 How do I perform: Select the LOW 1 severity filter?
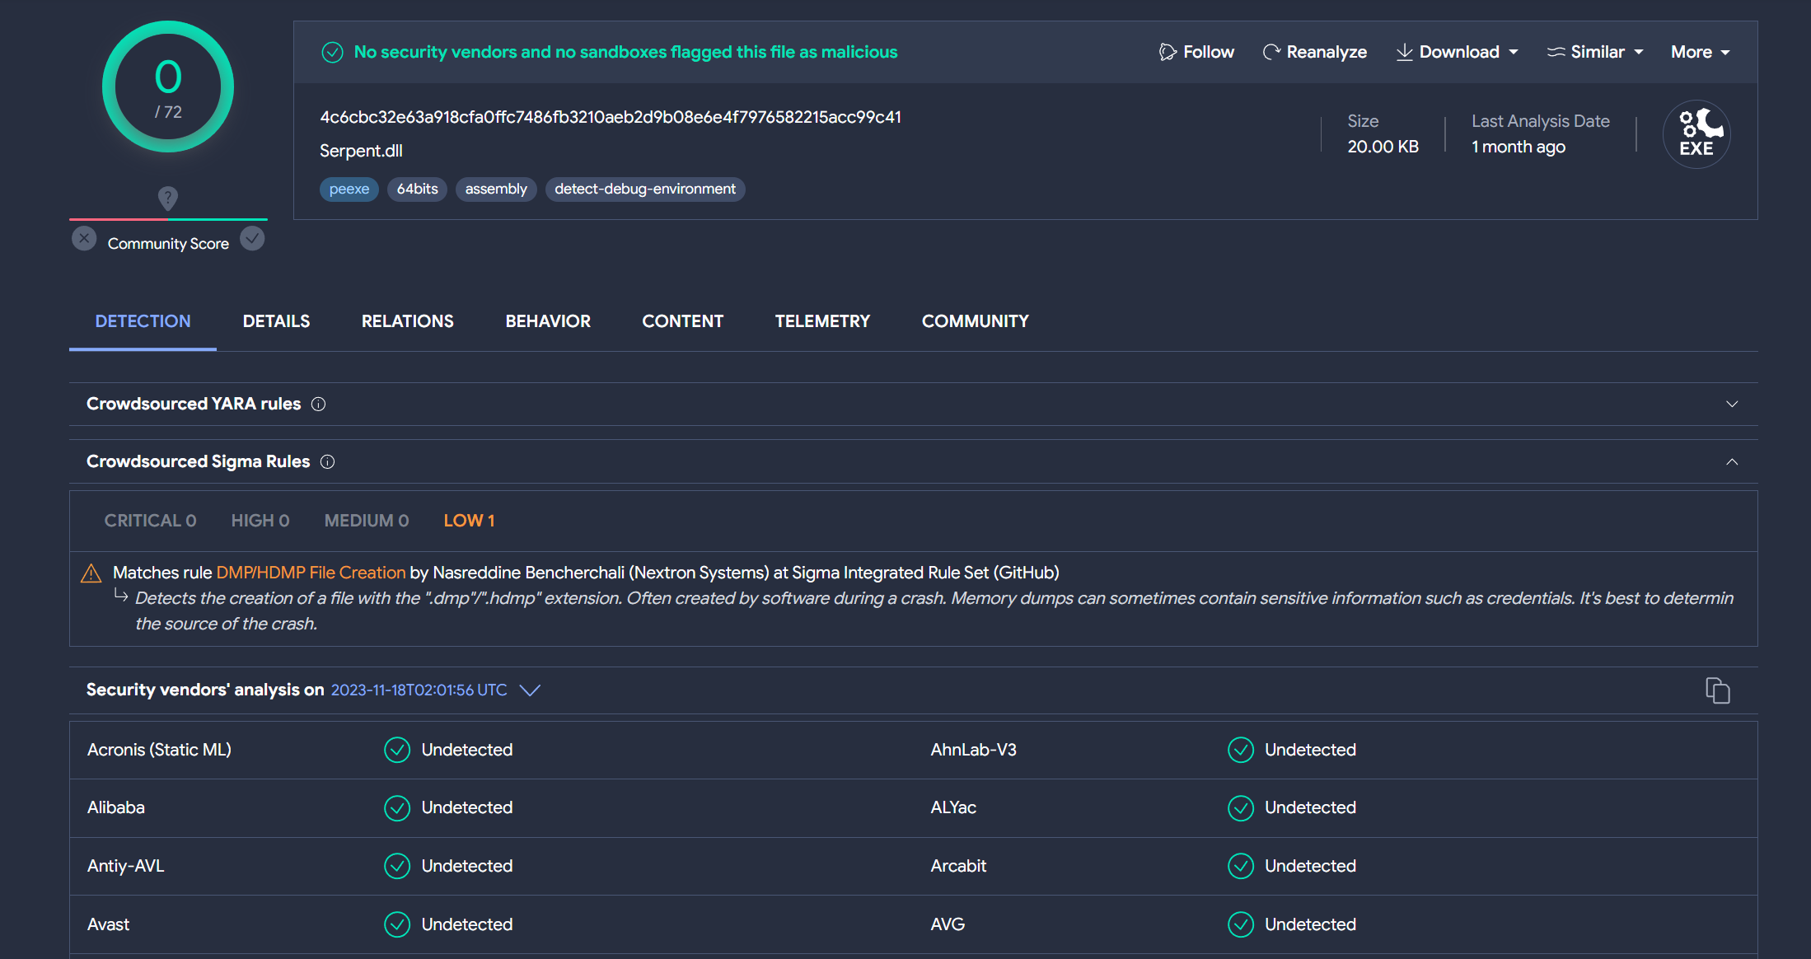point(469,521)
